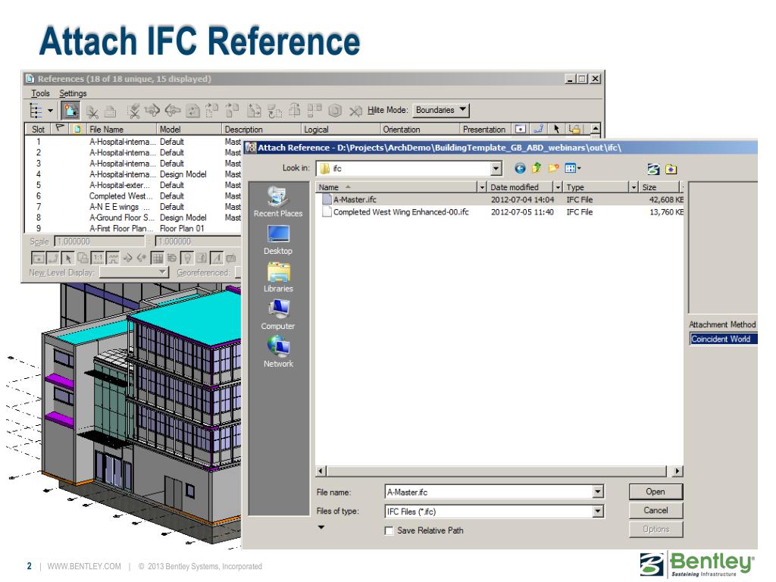
Task: Click the Bentley ProjectWise icon in dialog
Action: pyautogui.click(x=653, y=169)
